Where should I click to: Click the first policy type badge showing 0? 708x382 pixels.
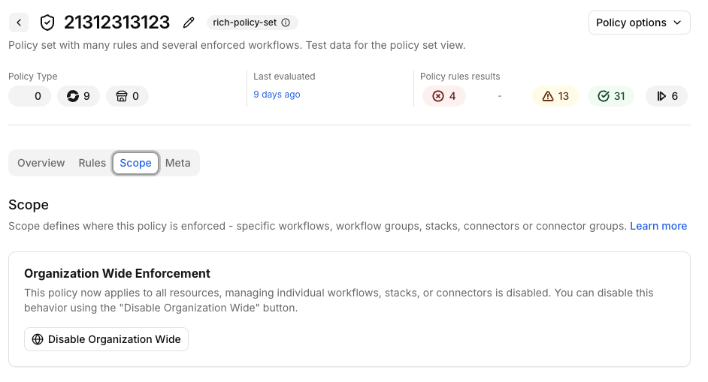(x=30, y=96)
